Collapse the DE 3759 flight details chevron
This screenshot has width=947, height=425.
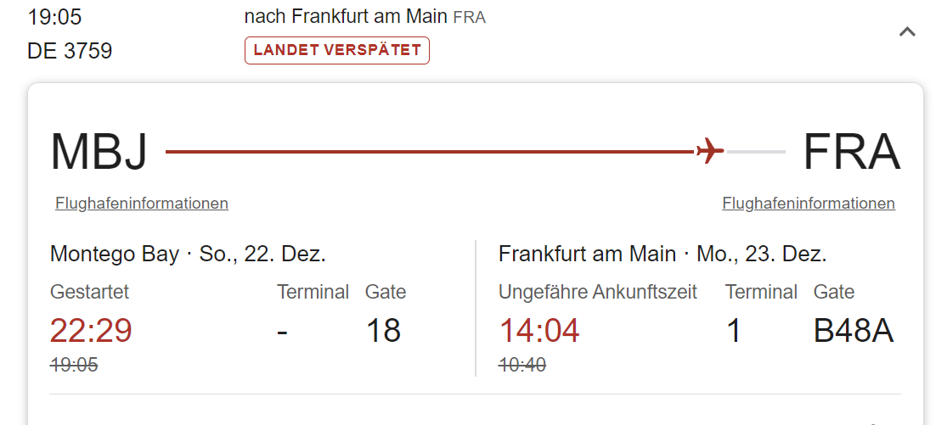coord(907,32)
